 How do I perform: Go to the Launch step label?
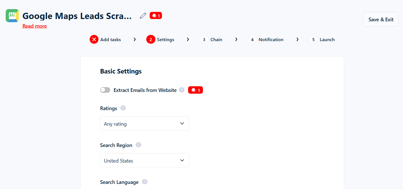pos(327,39)
